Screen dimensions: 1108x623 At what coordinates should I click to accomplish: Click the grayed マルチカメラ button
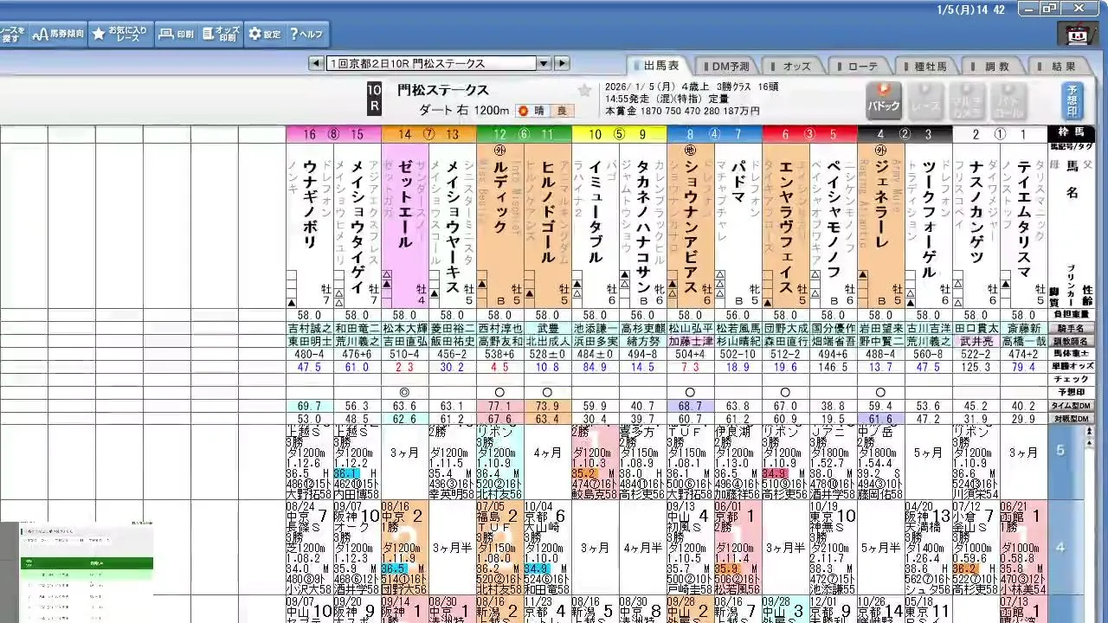click(x=967, y=100)
